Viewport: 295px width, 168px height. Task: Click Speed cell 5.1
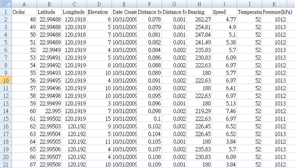click(224, 35)
